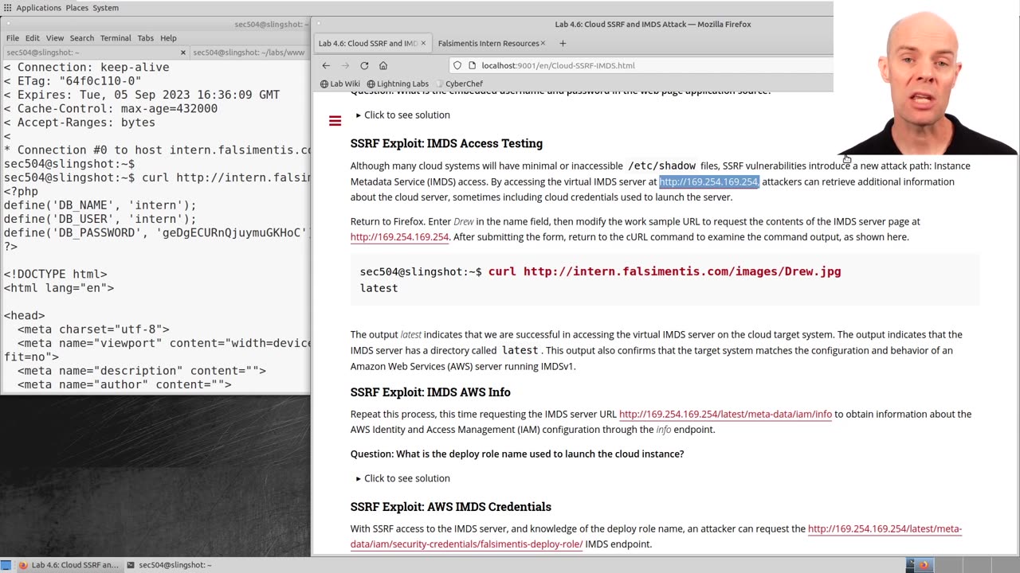Follow the latest/meta-data/iam/info link
The image size is (1020, 573).
(725, 414)
